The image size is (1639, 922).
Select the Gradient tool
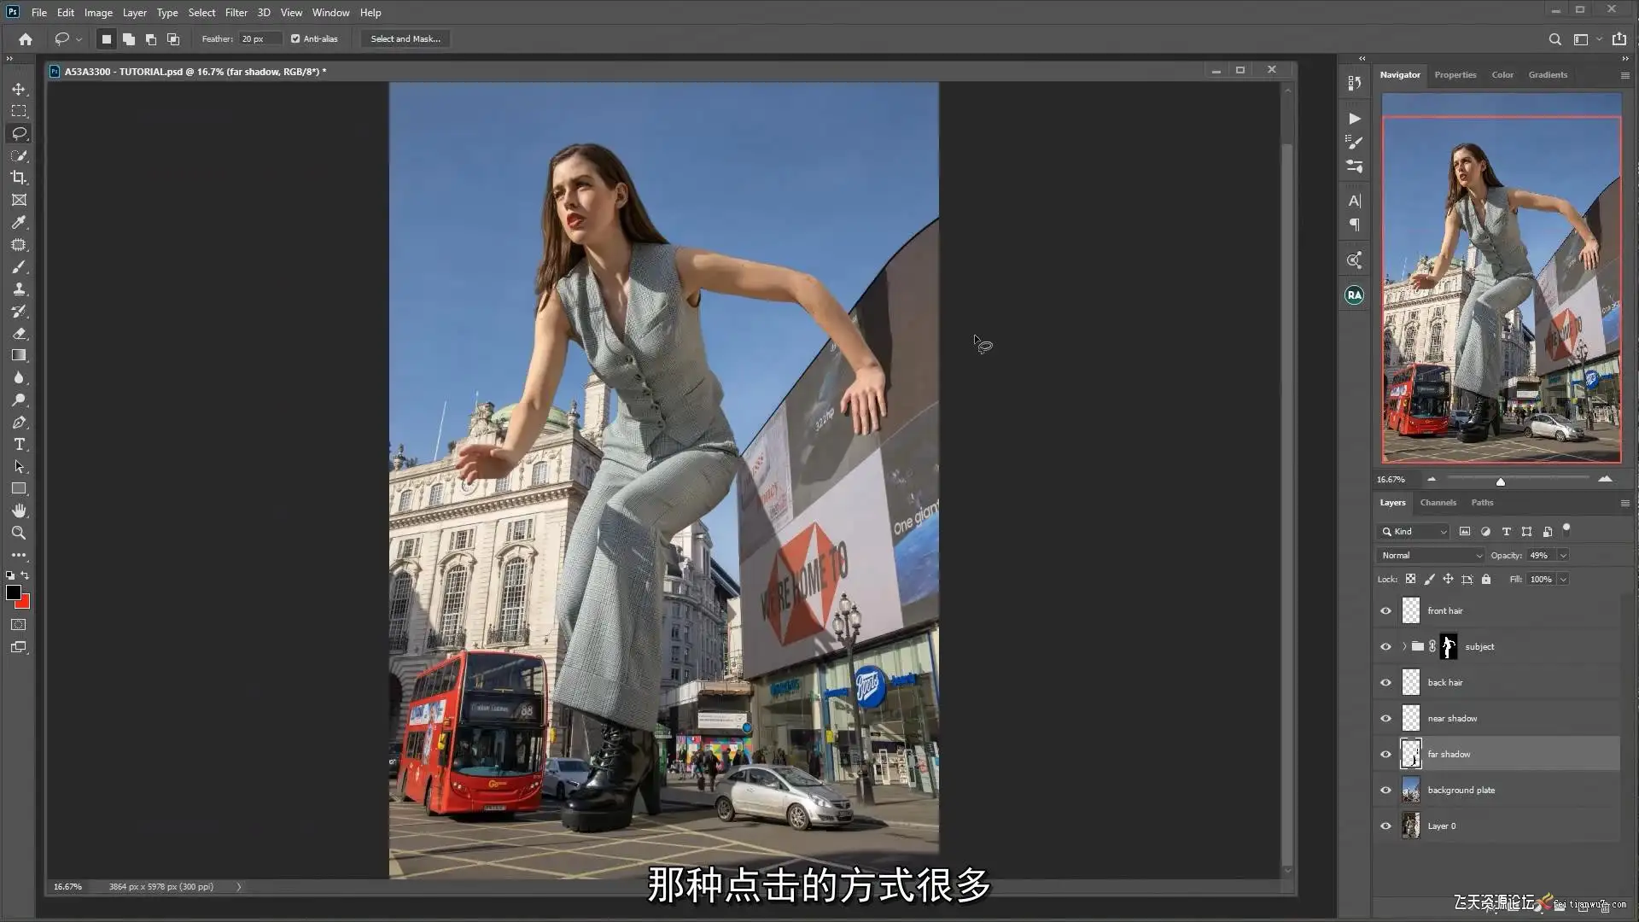coord(19,355)
